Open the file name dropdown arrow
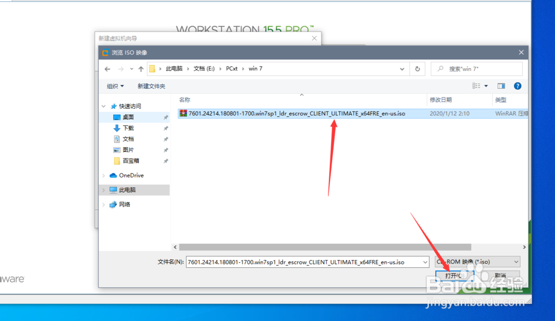Viewport: 555px width, 321px height. point(425,262)
